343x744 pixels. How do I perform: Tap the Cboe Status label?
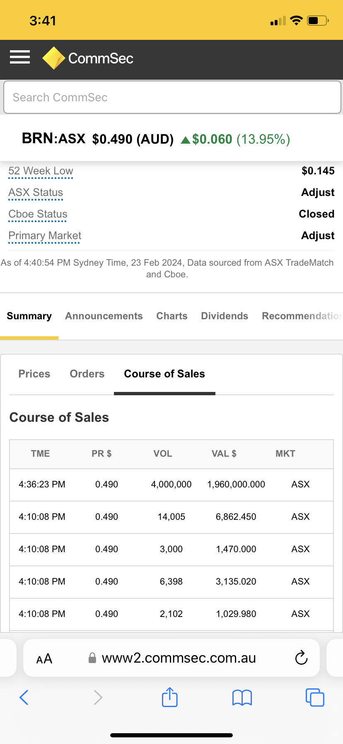pos(38,214)
